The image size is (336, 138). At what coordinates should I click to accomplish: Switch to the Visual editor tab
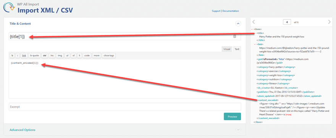[x=227, y=49]
